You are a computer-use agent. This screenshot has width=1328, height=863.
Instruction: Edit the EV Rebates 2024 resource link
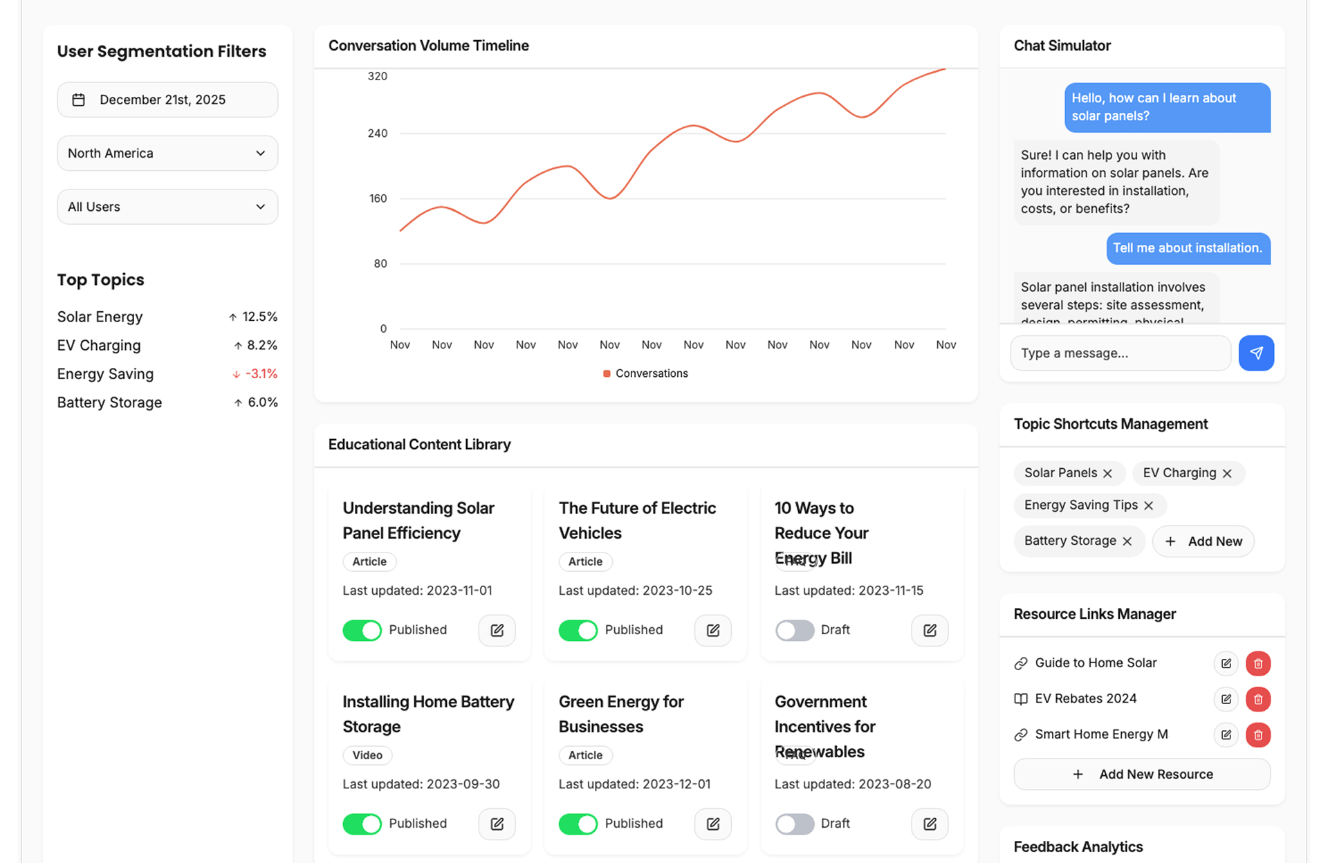click(x=1226, y=699)
